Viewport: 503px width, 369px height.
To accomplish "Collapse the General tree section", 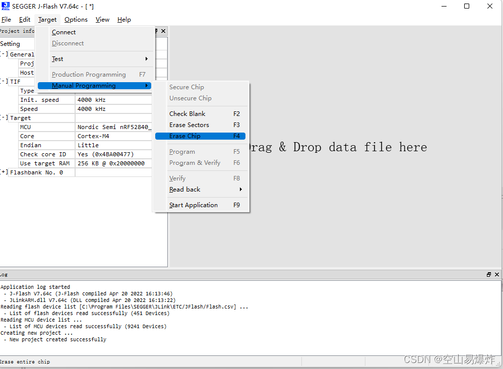I will pyautogui.click(x=4, y=54).
